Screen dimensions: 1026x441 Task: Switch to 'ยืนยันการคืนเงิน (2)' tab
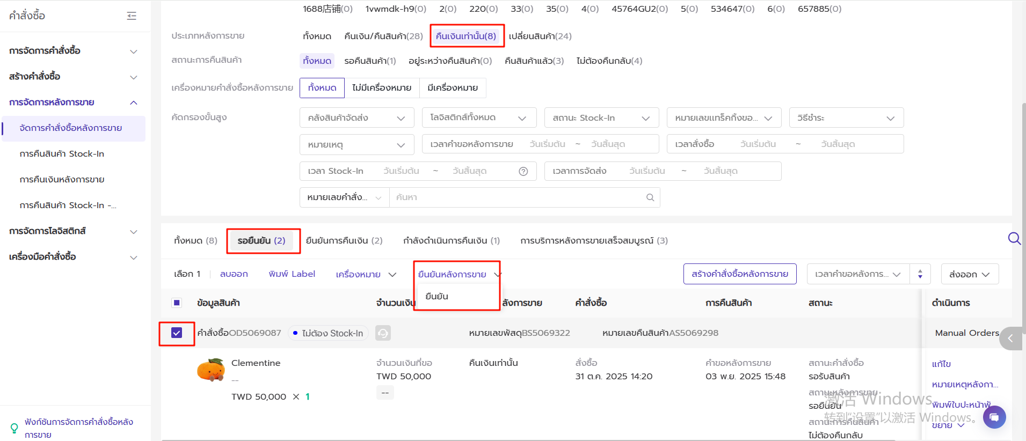344,241
